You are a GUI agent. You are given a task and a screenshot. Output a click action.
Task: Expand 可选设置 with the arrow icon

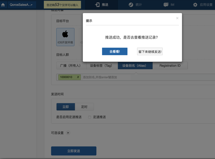tap(68, 133)
